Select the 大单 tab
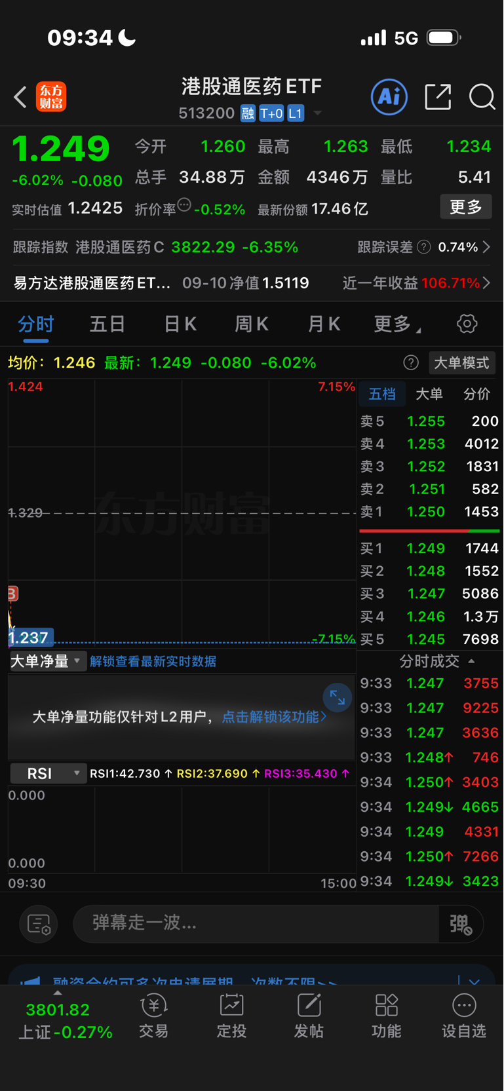 point(429,394)
